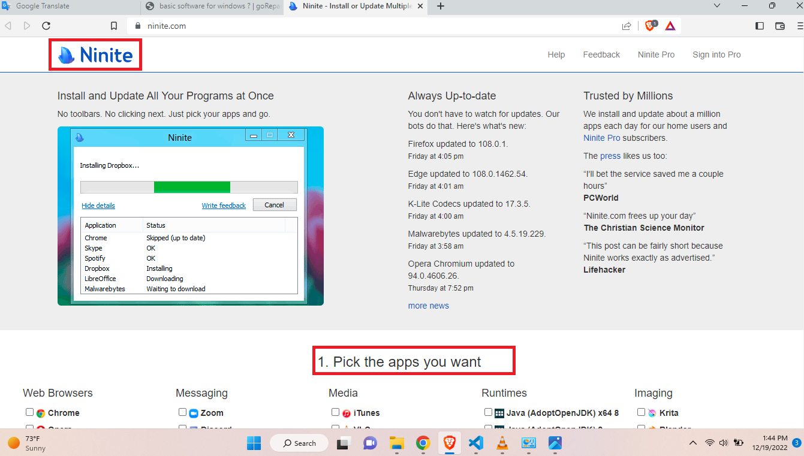Click the volume speaker tray icon
The width and height of the screenshot is (804, 456).
tap(724, 443)
